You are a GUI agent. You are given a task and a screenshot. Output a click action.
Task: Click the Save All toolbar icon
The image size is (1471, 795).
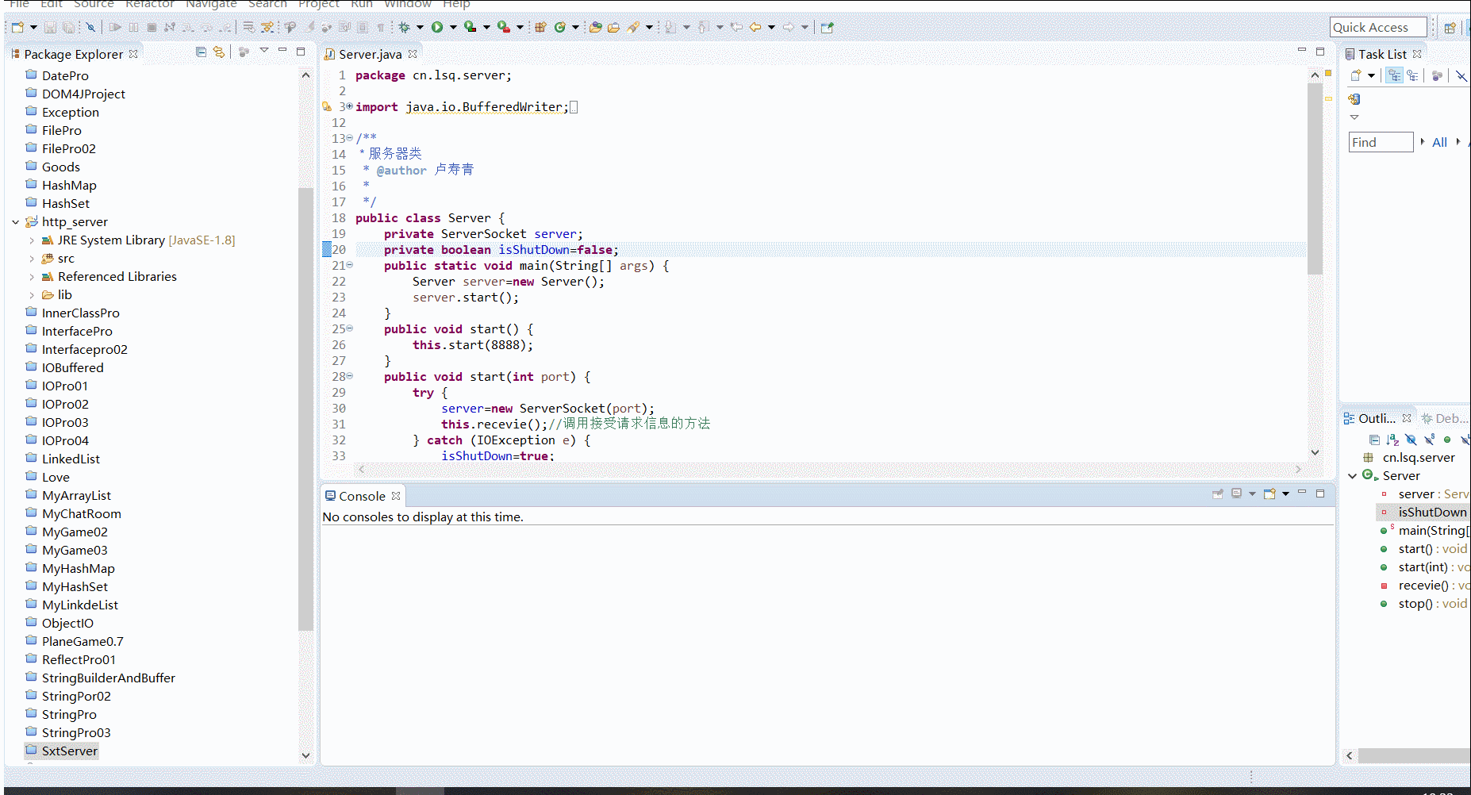[x=69, y=27]
